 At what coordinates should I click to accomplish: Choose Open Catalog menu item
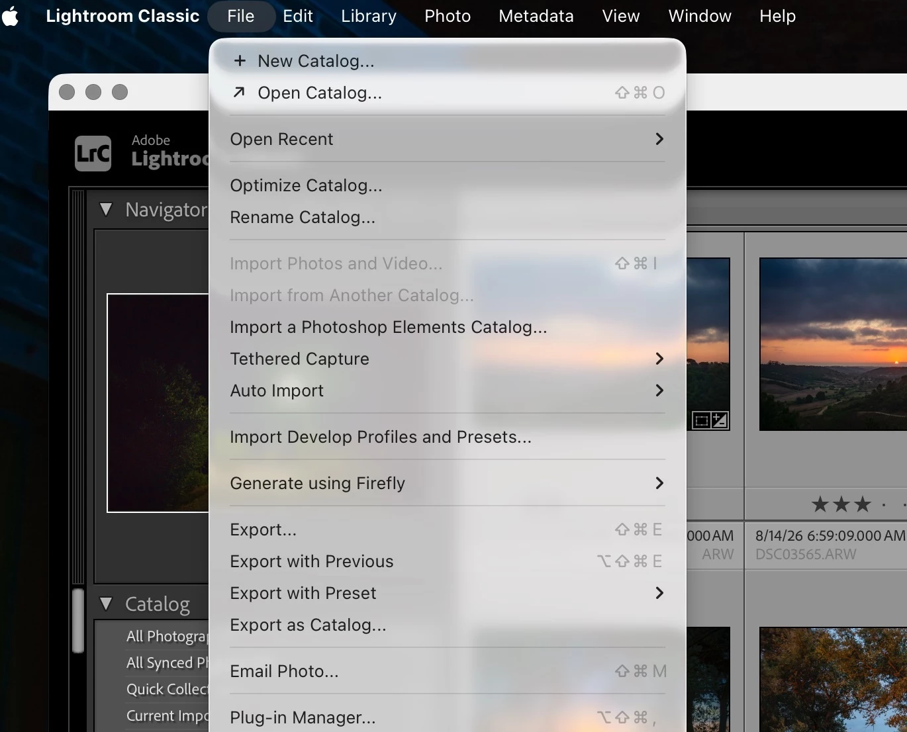pyautogui.click(x=448, y=93)
